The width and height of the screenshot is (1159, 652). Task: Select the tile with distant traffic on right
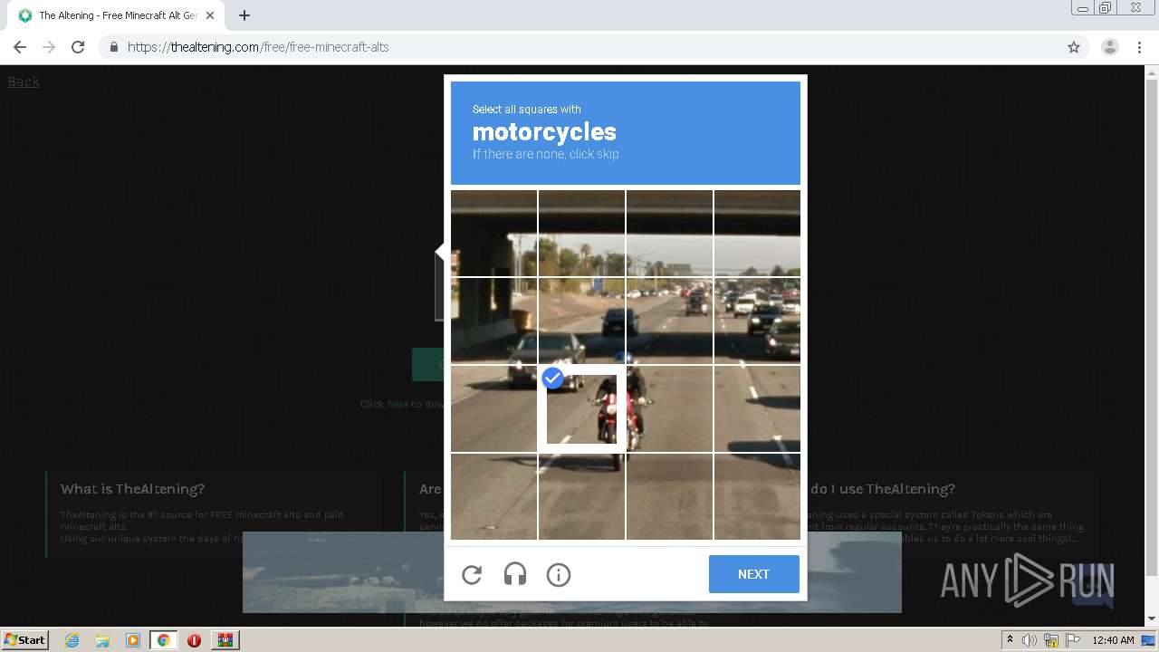tap(757, 321)
